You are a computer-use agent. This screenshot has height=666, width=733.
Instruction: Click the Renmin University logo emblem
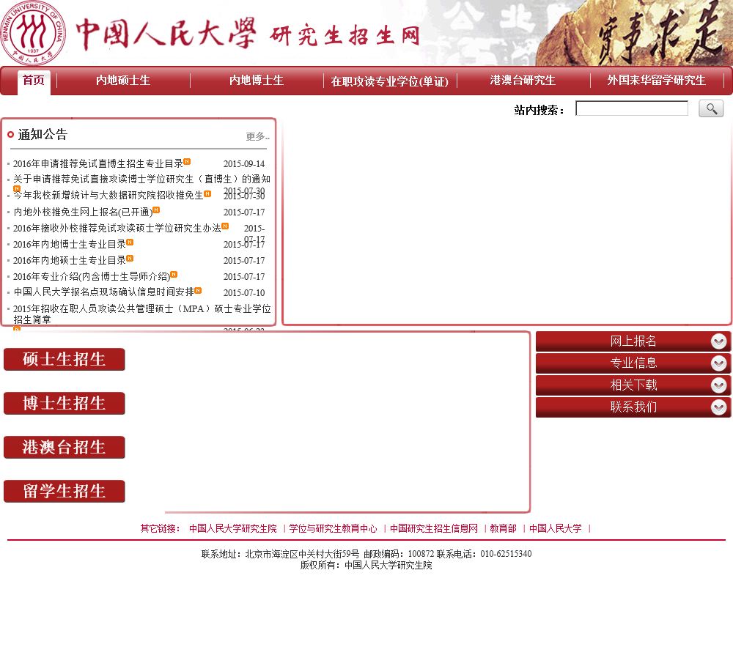coord(33,33)
